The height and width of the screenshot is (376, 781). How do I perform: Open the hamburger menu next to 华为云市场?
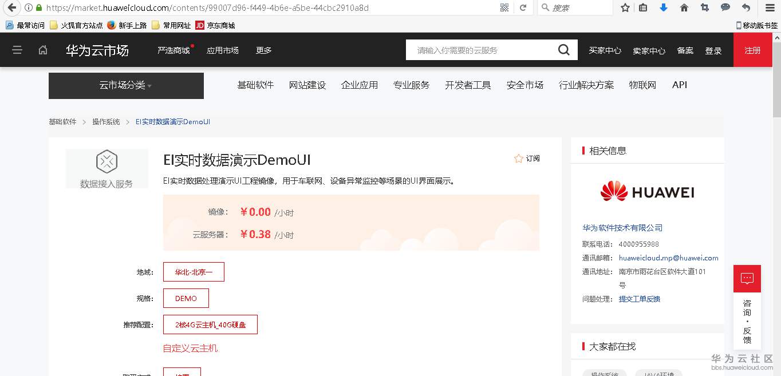coord(17,50)
